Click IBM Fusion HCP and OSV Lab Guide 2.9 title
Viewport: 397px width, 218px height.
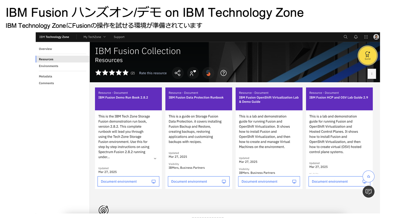tap(338, 97)
